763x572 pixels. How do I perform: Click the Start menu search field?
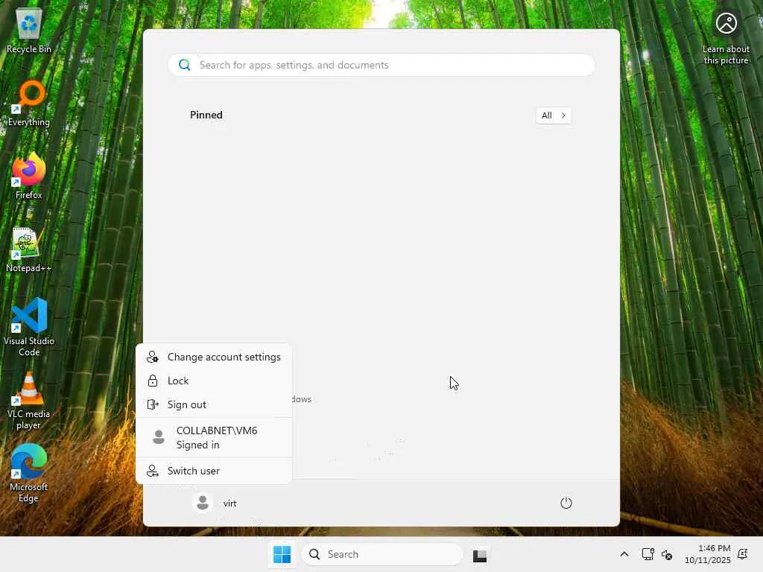381,66
